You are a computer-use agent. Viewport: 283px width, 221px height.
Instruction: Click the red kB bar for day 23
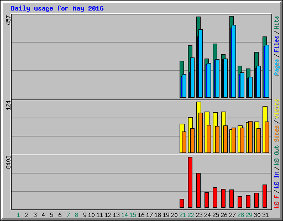click(x=198, y=190)
